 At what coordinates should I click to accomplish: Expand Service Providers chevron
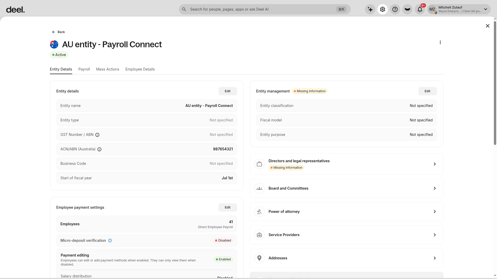[x=435, y=235]
